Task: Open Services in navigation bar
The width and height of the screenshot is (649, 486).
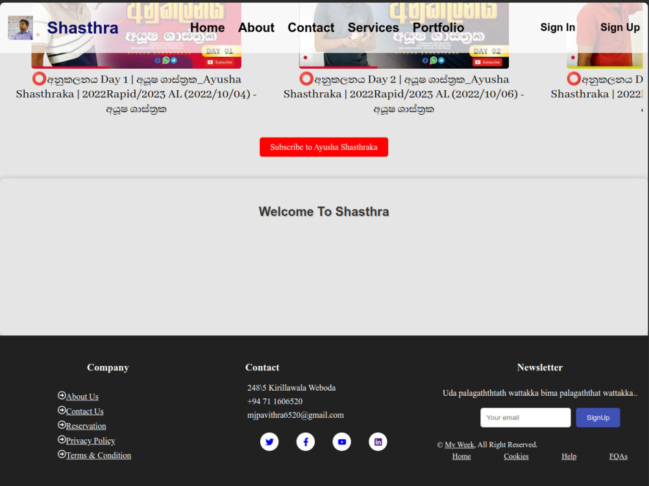Action: pyautogui.click(x=373, y=27)
